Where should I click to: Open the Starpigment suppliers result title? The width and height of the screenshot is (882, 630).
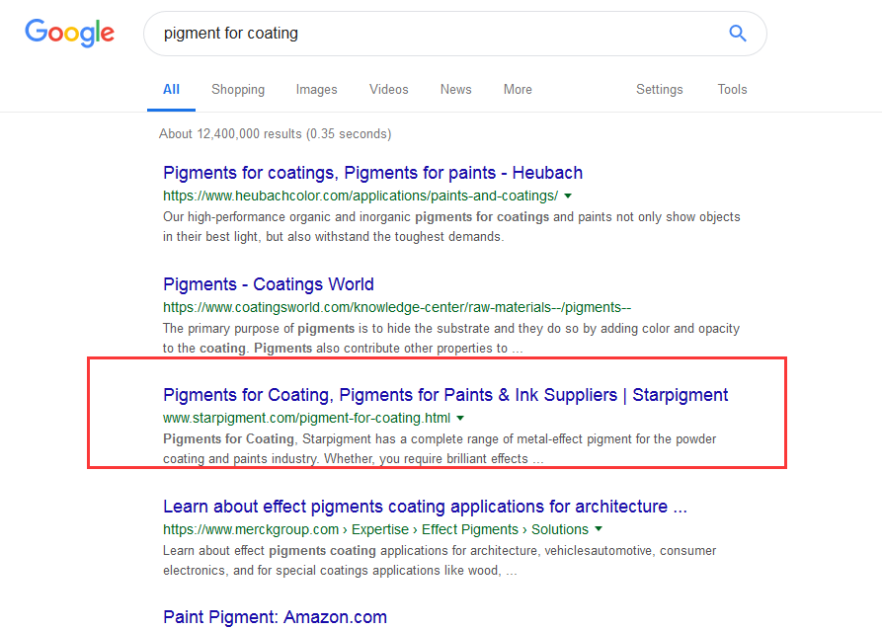coord(445,395)
